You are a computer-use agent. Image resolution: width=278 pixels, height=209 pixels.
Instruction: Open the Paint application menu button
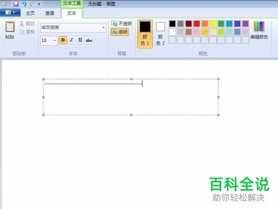[x=10, y=13]
